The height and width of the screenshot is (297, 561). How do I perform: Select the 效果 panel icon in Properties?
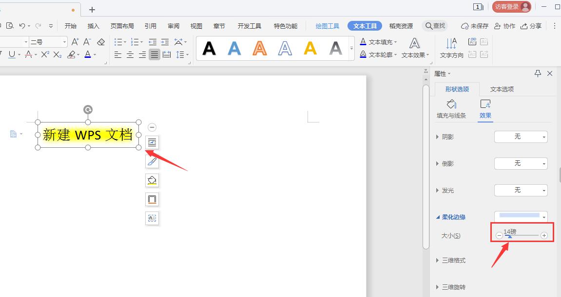[485, 107]
